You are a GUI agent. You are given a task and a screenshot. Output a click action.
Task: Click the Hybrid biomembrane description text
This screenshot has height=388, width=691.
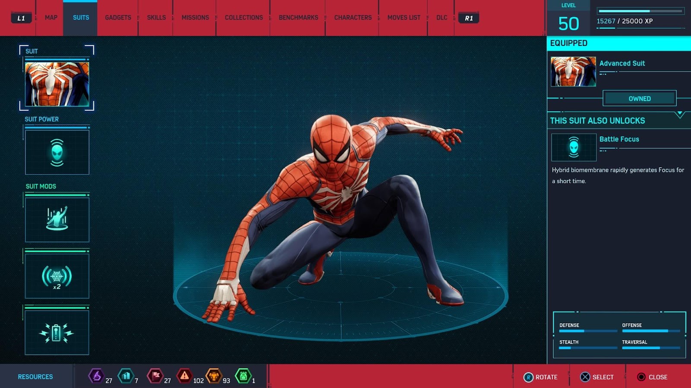click(618, 175)
